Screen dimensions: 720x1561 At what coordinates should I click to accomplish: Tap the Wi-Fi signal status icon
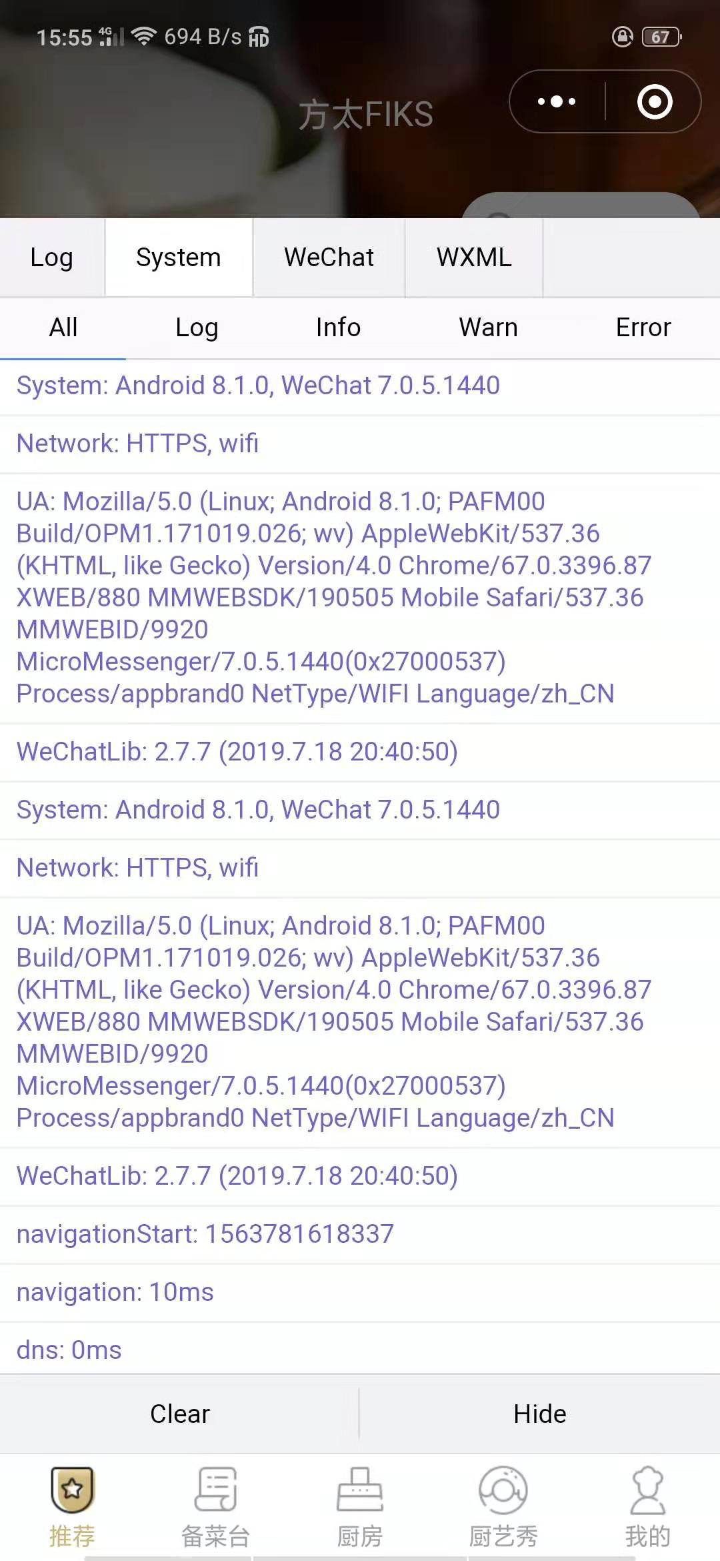click(143, 35)
